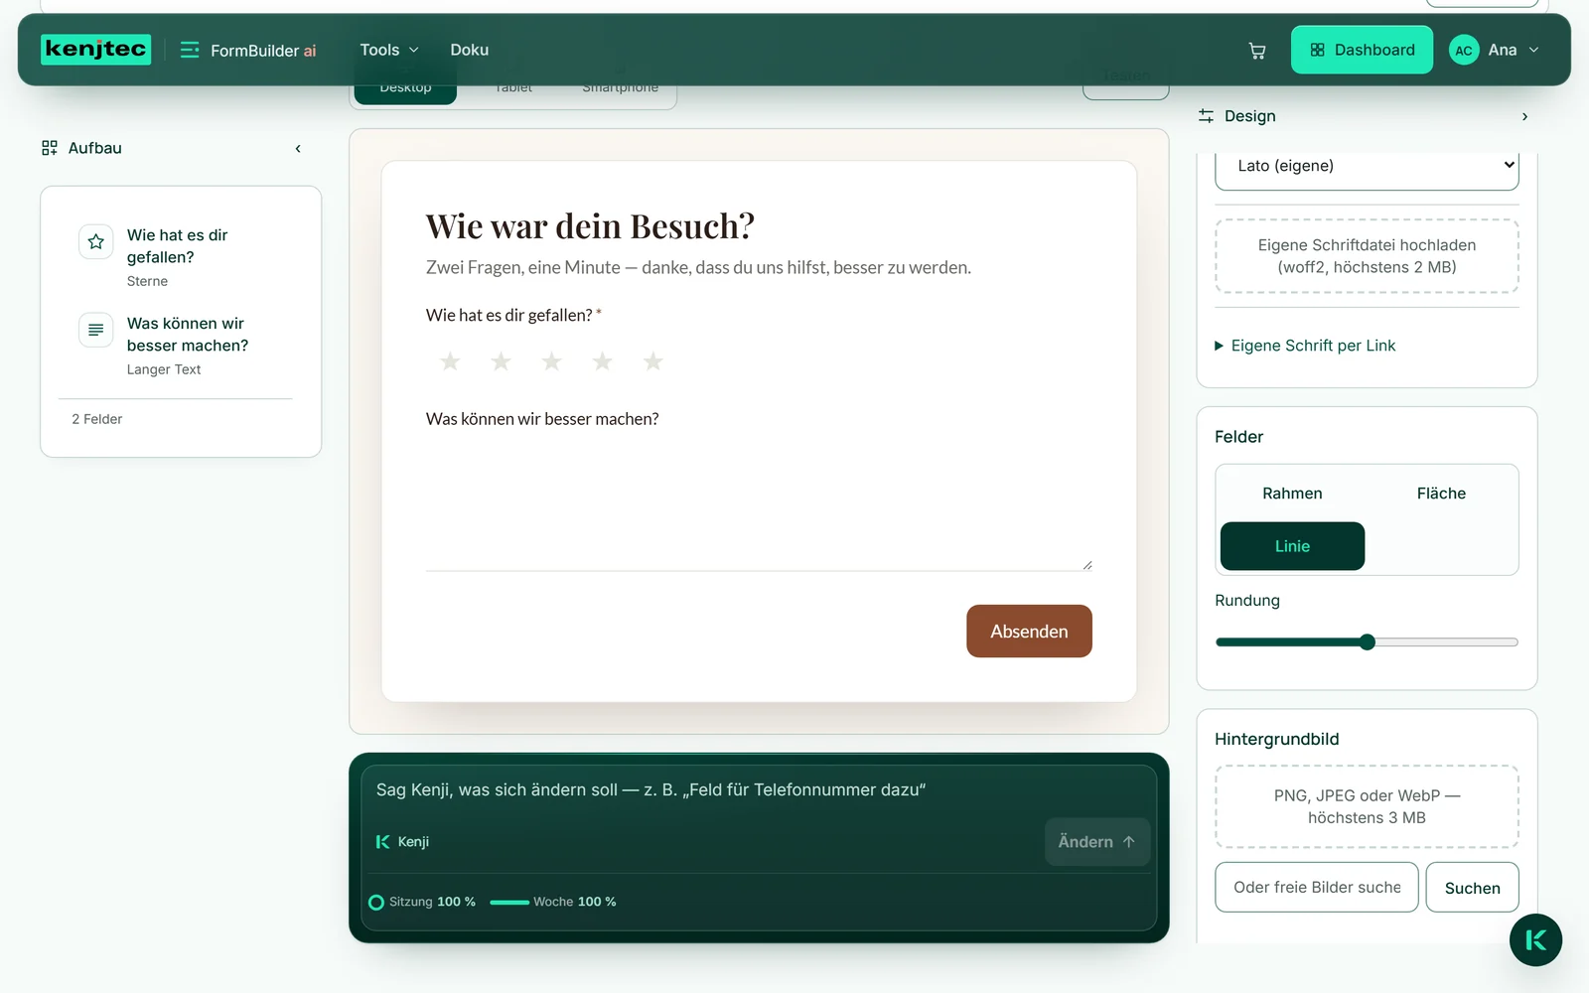Viewport: 1589px width, 993px height.
Task: Click the text lines icon for 'Was können wir besser machen?'
Action: tap(95, 330)
